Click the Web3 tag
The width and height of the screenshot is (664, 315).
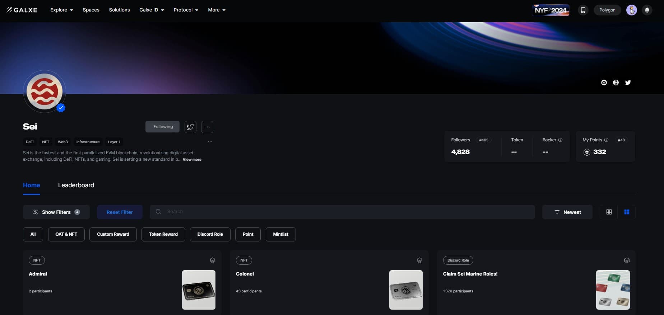click(x=63, y=142)
